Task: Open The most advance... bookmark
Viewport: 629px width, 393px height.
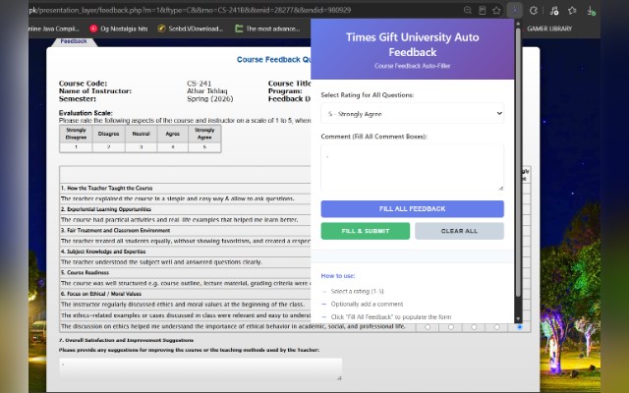Action: pyautogui.click(x=267, y=28)
